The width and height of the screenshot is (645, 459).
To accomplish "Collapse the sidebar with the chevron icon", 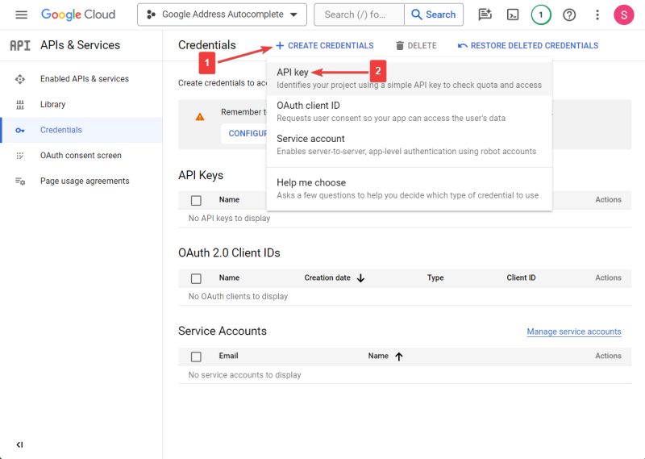I will [19, 444].
